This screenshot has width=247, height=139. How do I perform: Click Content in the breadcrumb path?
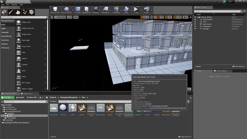click(x=52, y=98)
